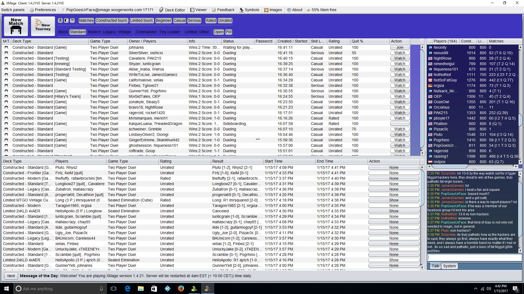Image resolution: width=524 pixels, height=294 pixels.
Task: Click the chat message input field
Action: coord(474,257)
